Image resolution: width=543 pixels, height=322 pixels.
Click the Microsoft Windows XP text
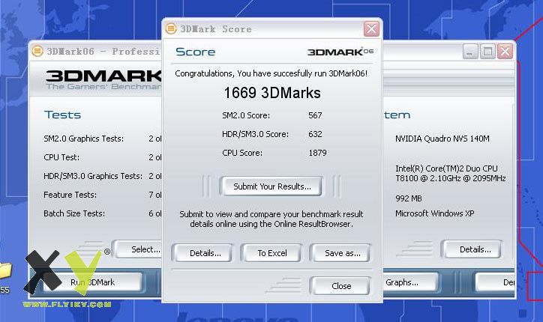coord(434,213)
